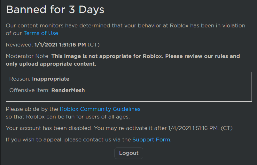
Task: Select the 'Our content monitors have determined' sentence
Action: 126,29
